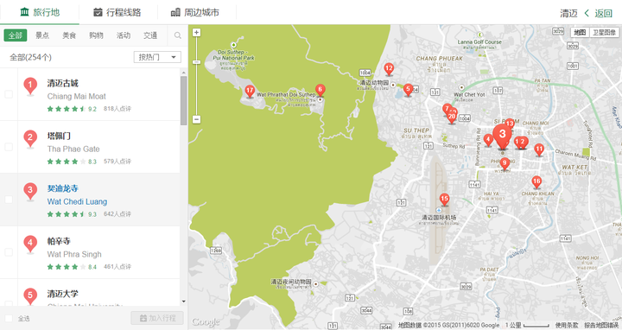Click map marker 16 near Chang Khlan
Viewport: 622px width, 330px height.
[x=536, y=182]
